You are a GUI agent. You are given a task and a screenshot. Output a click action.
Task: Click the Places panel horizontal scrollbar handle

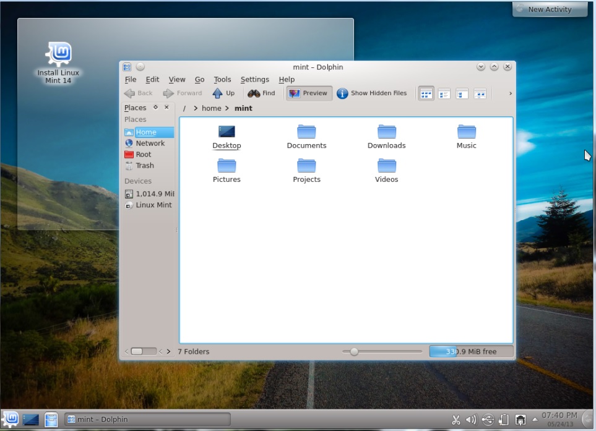[x=137, y=351]
